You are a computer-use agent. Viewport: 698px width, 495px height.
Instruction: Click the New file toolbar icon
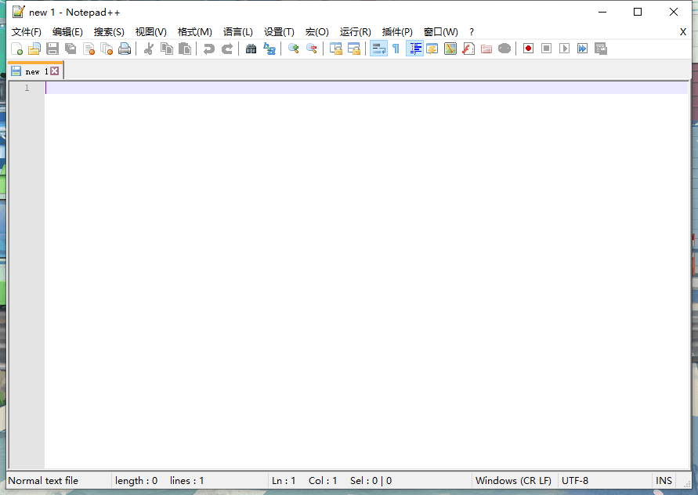pos(16,49)
